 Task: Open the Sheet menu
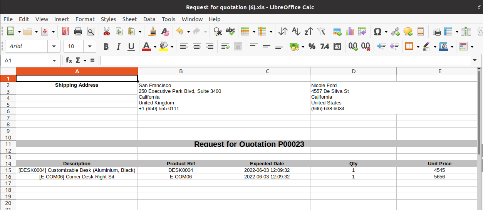[x=130, y=19]
